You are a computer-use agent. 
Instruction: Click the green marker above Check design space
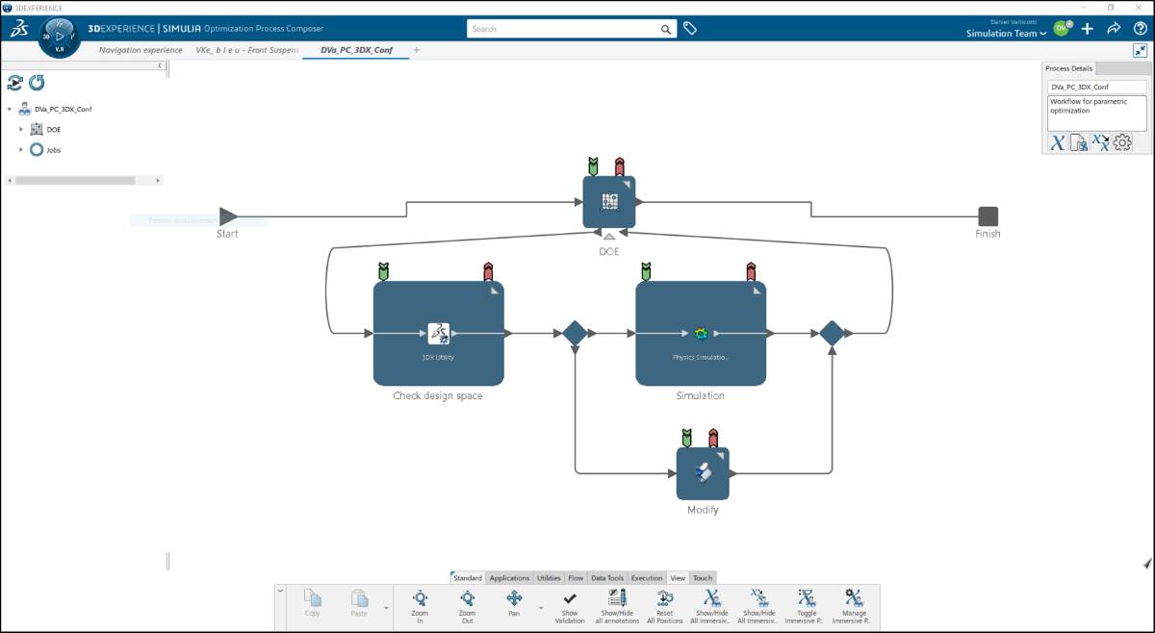(x=383, y=271)
